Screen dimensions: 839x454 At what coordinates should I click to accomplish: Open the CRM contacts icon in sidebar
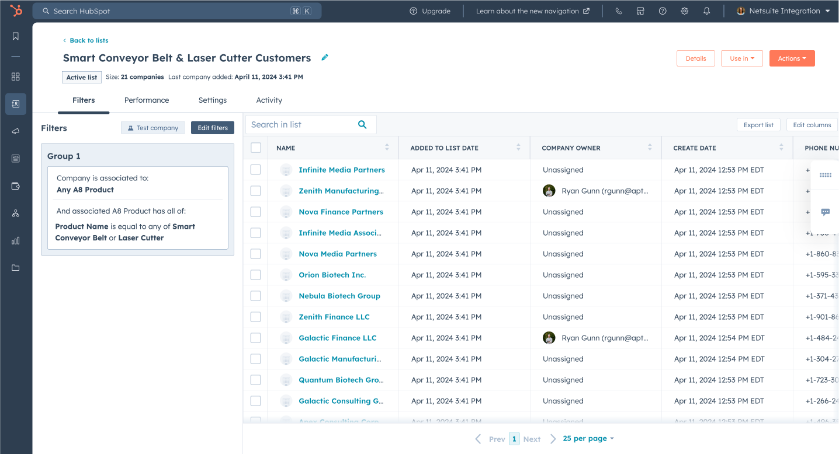pos(16,104)
